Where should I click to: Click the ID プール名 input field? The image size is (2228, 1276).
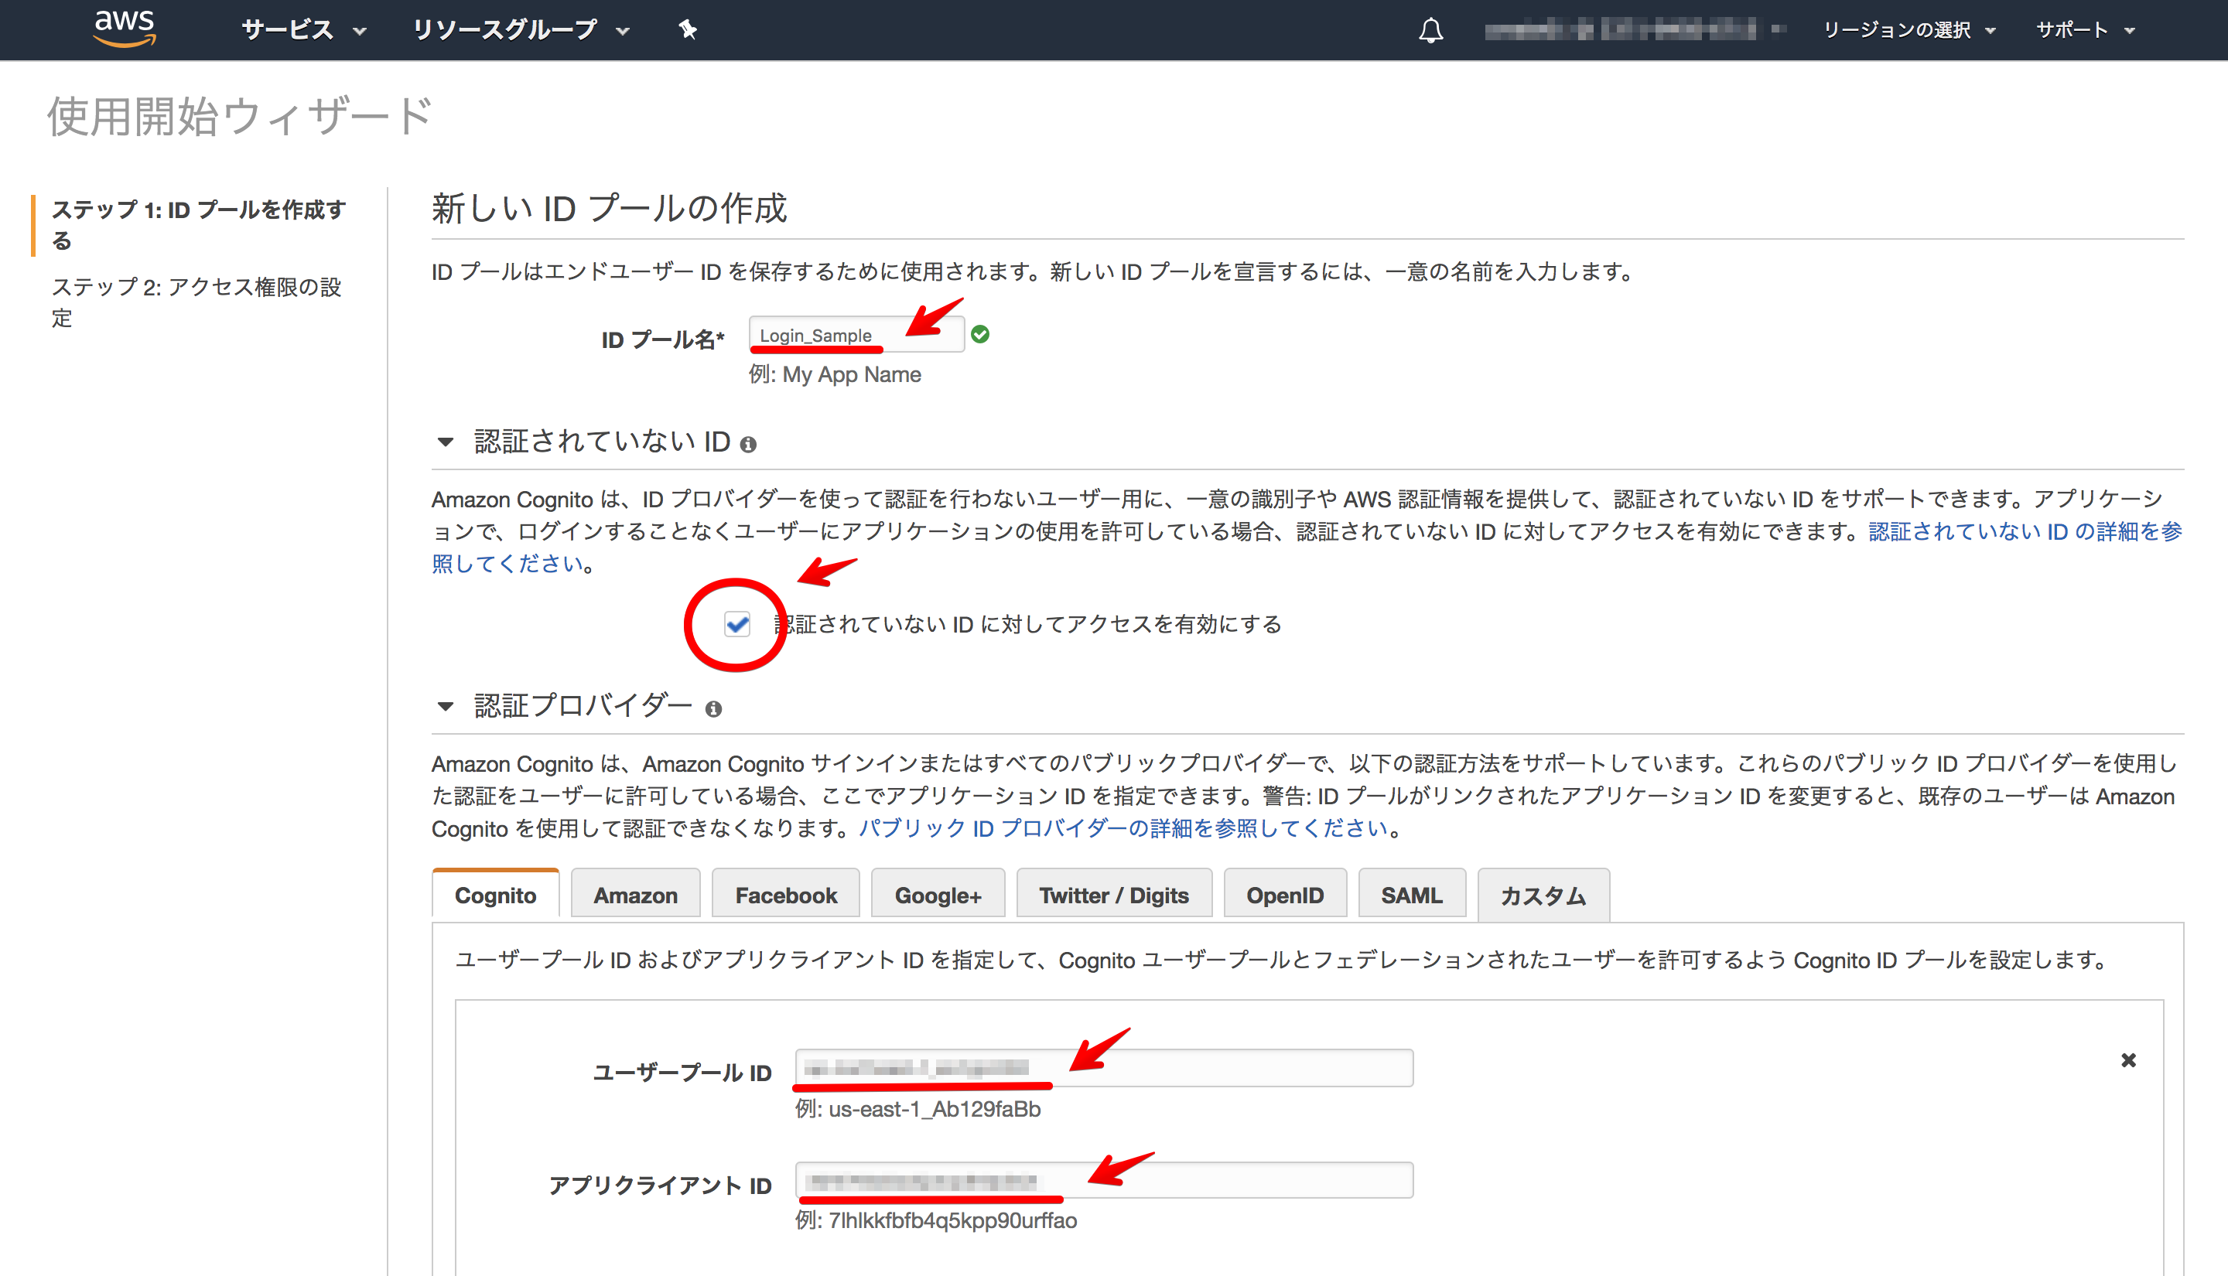click(856, 335)
